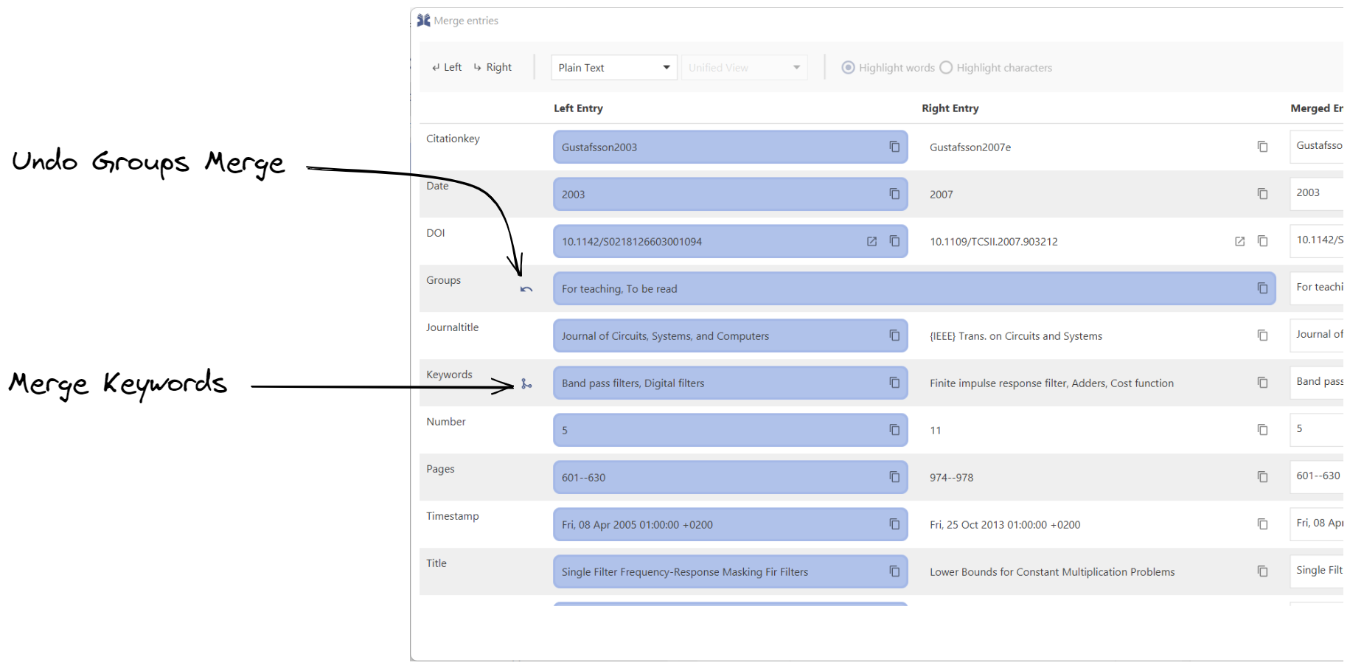The height and width of the screenshot is (668, 1350).
Task: Click the undo Groups merge icon
Action: (x=526, y=289)
